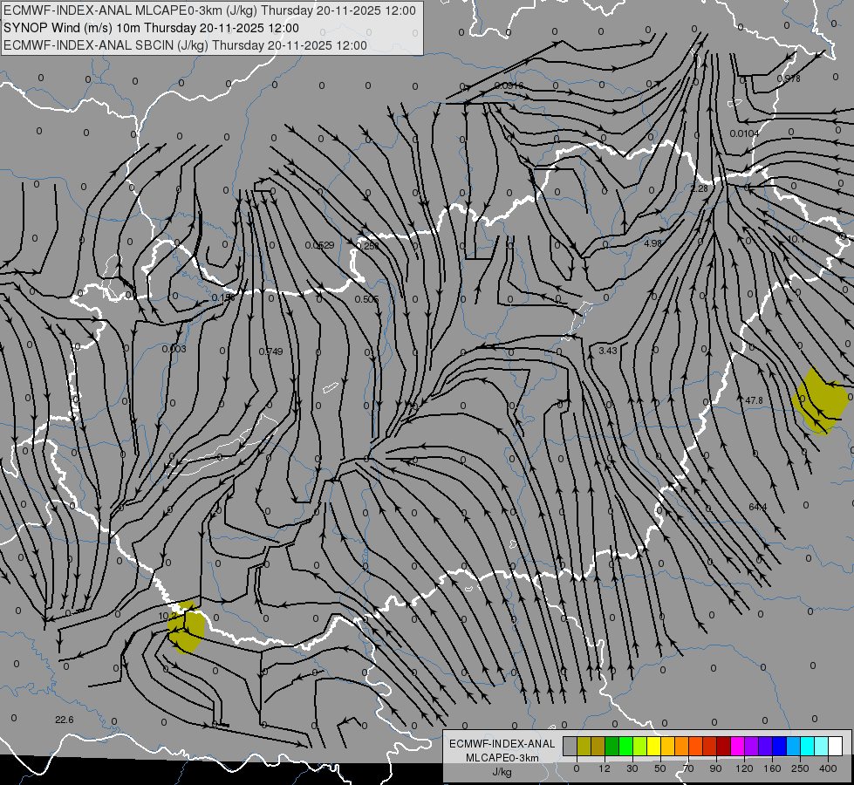
Task: Click the map value '47.8'
Action: [x=754, y=400]
